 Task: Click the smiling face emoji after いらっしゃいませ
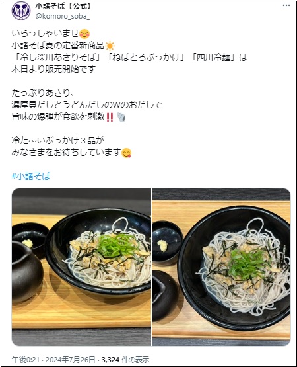pos(84,34)
